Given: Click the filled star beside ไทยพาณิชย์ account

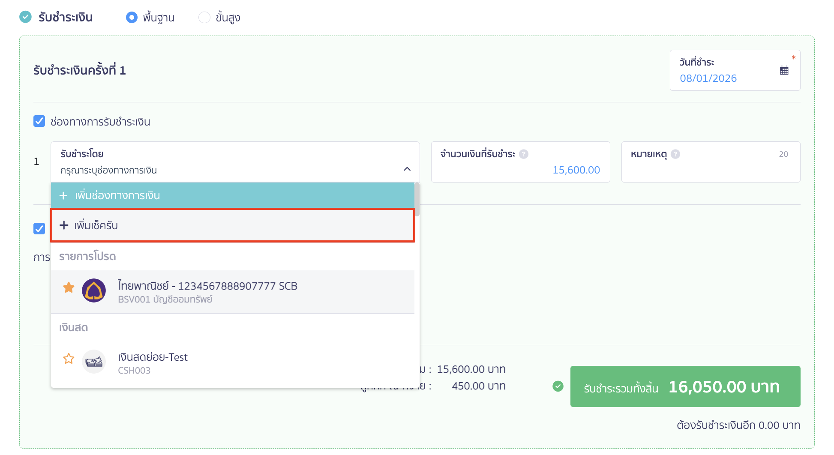Looking at the screenshot, I should point(69,287).
